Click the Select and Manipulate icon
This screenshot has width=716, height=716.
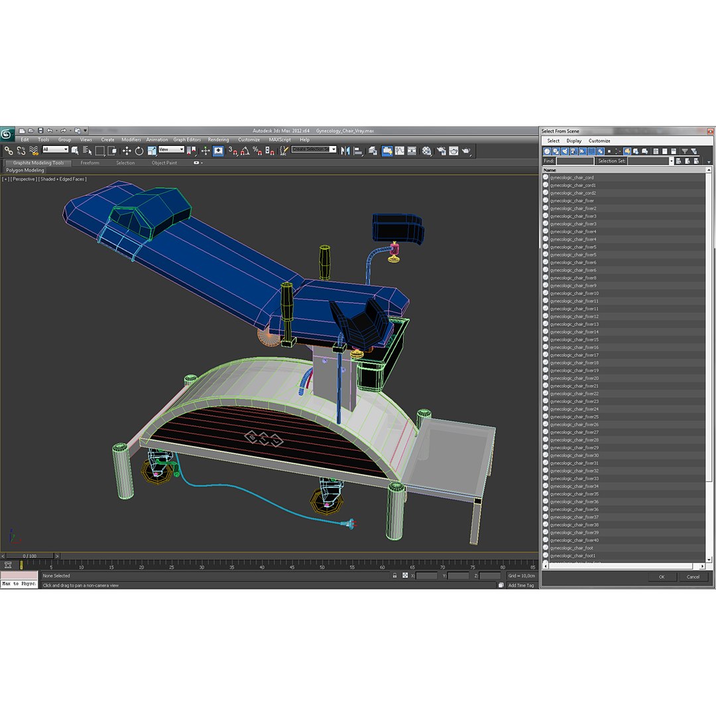(206, 150)
